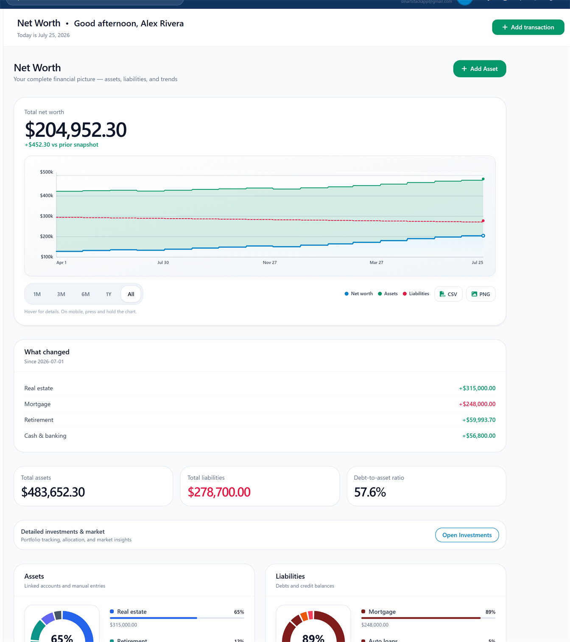Click the Mortgage dark red color swatch
Viewport: 570px width, 642px height.
click(x=363, y=611)
